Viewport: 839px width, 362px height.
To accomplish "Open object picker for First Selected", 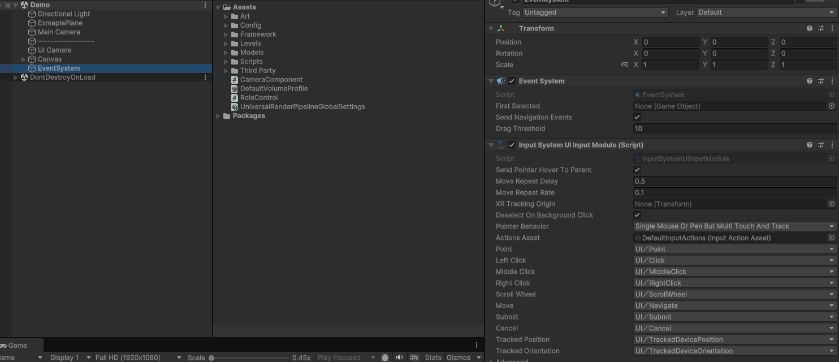I will coord(832,106).
